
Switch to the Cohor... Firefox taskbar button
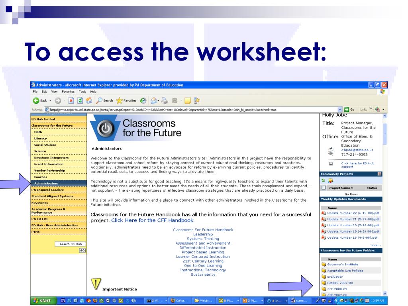tap(180, 300)
